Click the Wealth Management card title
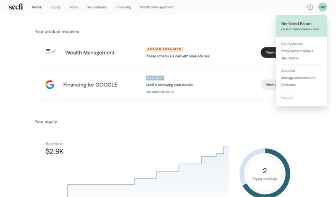This screenshot has width=336, height=197. (89, 53)
